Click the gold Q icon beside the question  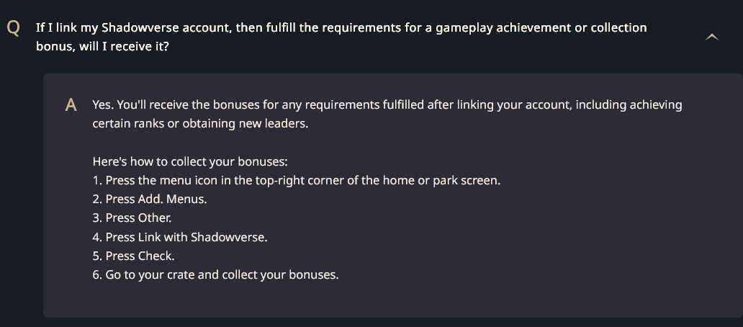[14, 28]
